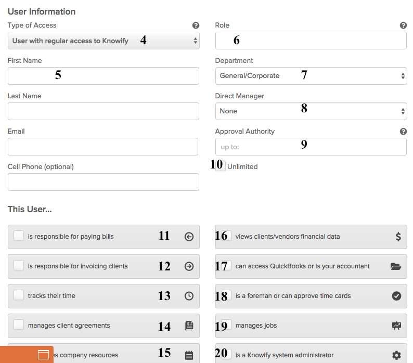The height and width of the screenshot is (363, 413).
Task: Click the Approval Authority 'up to' field
Action: coord(311,147)
